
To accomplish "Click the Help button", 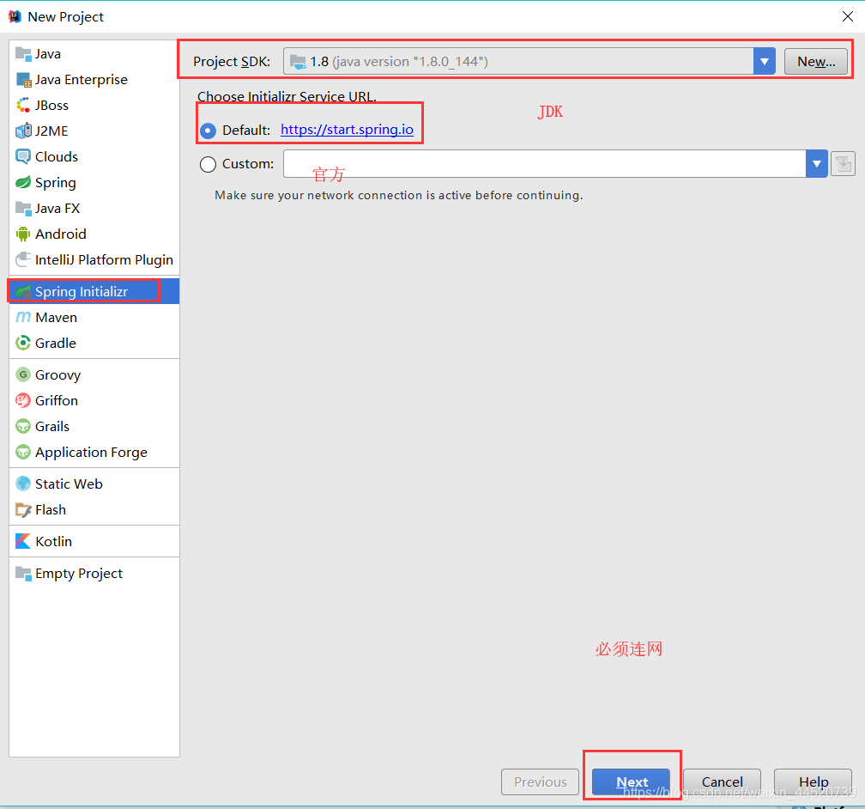I will tap(814, 782).
